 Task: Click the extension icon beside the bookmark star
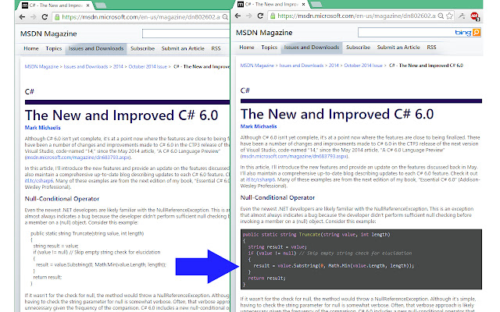pos(462,16)
